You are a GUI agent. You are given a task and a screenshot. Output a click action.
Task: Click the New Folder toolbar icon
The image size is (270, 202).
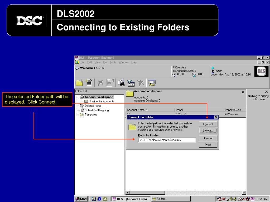tap(79, 83)
